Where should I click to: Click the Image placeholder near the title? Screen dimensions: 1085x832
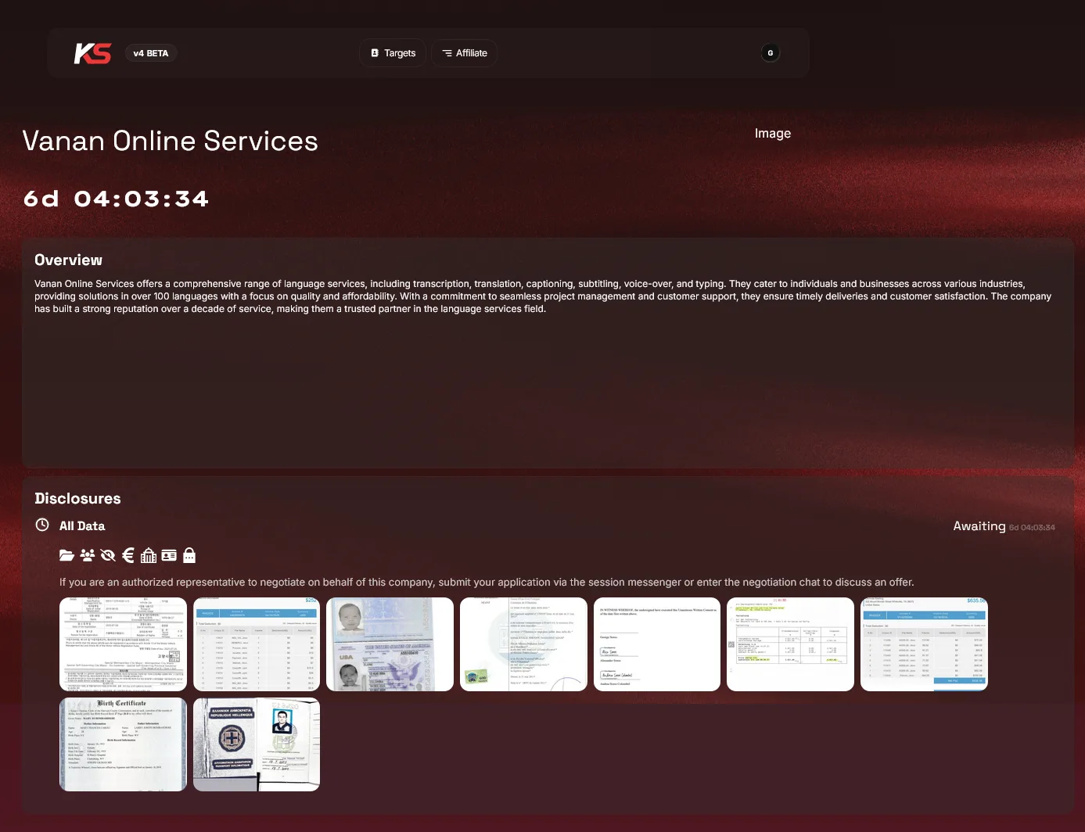tap(772, 134)
